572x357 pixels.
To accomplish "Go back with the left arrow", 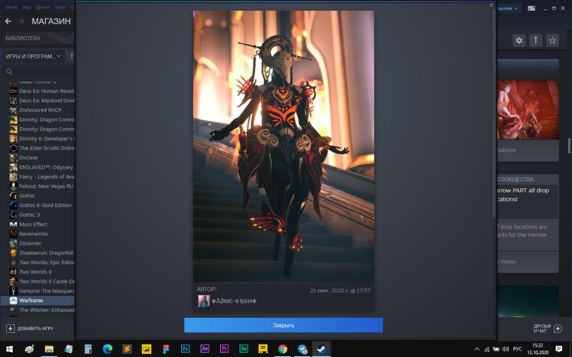I will (8, 21).
